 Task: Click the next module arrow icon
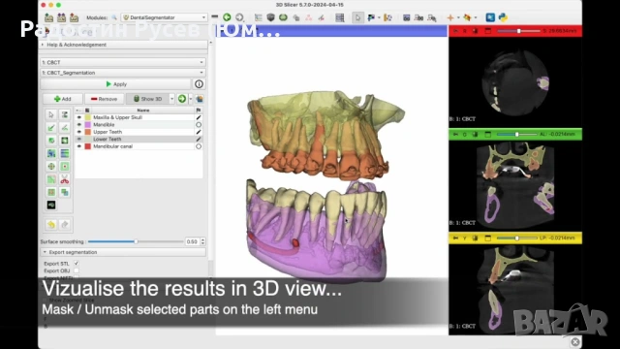pos(239,17)
